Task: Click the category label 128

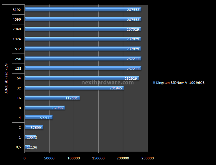Action: pos(18,69)
